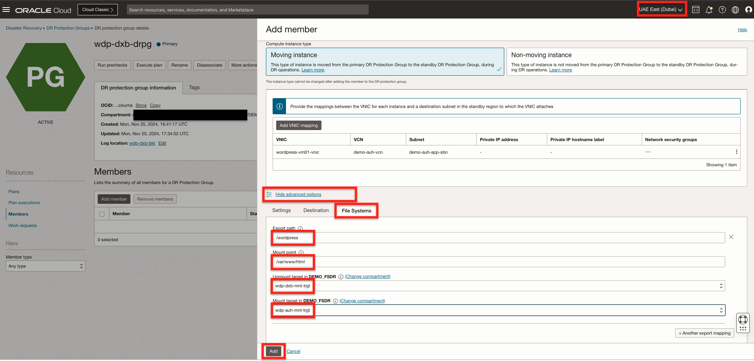Image resolution: width=754 pixels, height=361 pixels.
Task: Open the Mount target wdp-auh-mnt-trgt dropdown
Action: coord(498,310)
